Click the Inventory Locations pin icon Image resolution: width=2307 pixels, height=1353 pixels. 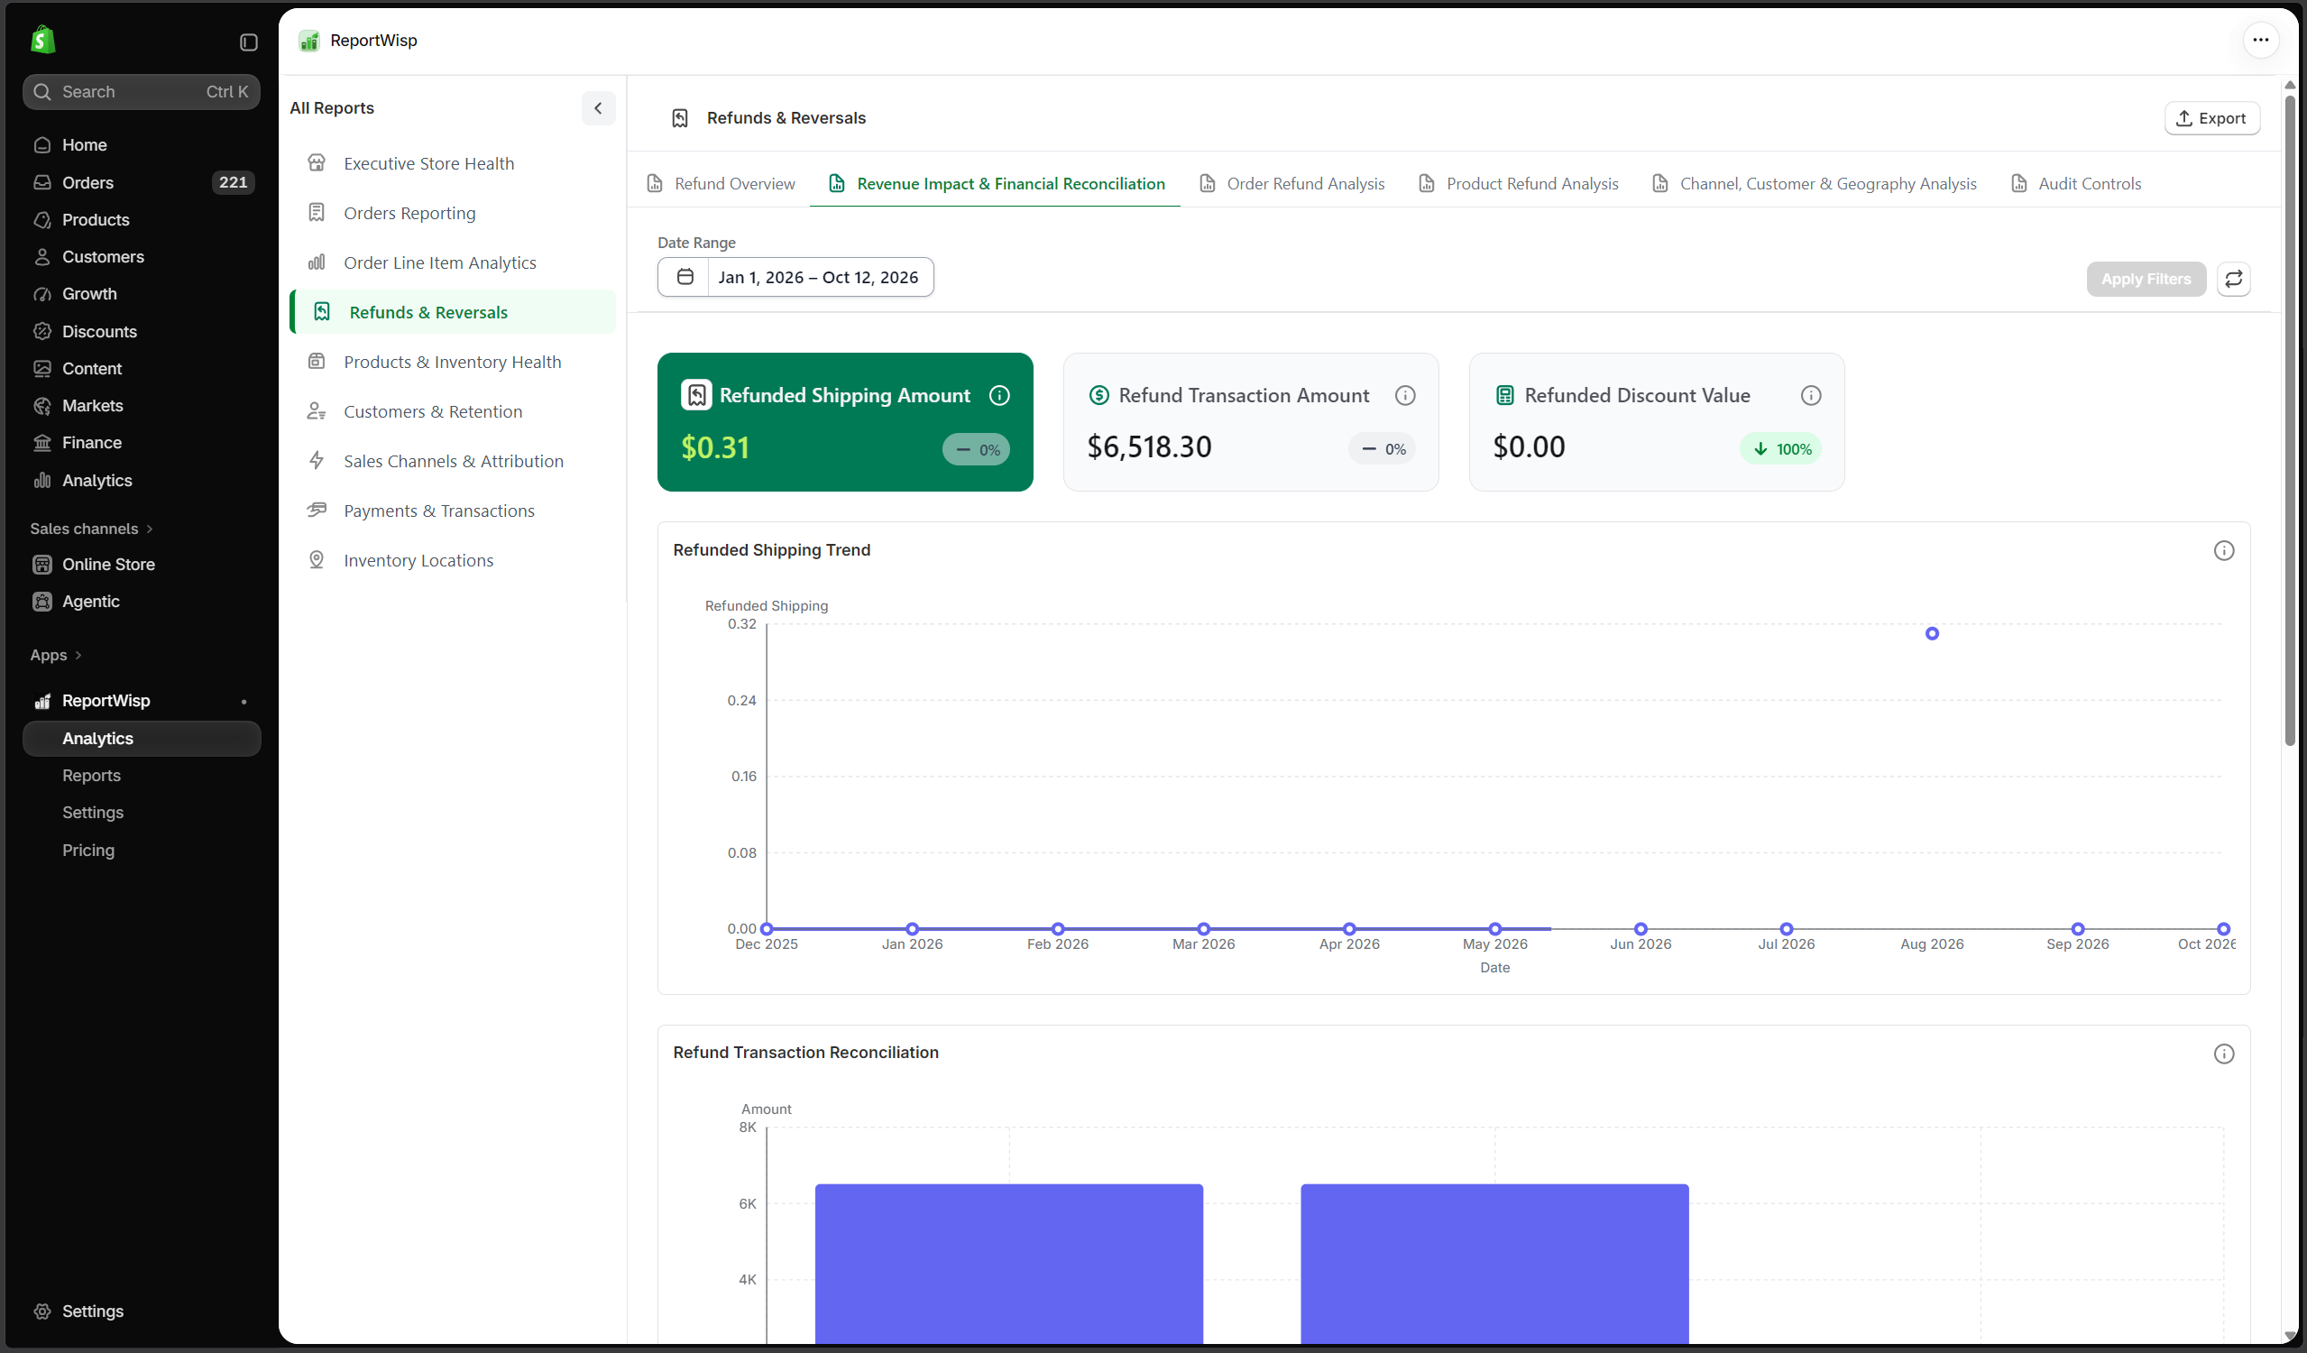pos(317,560)
